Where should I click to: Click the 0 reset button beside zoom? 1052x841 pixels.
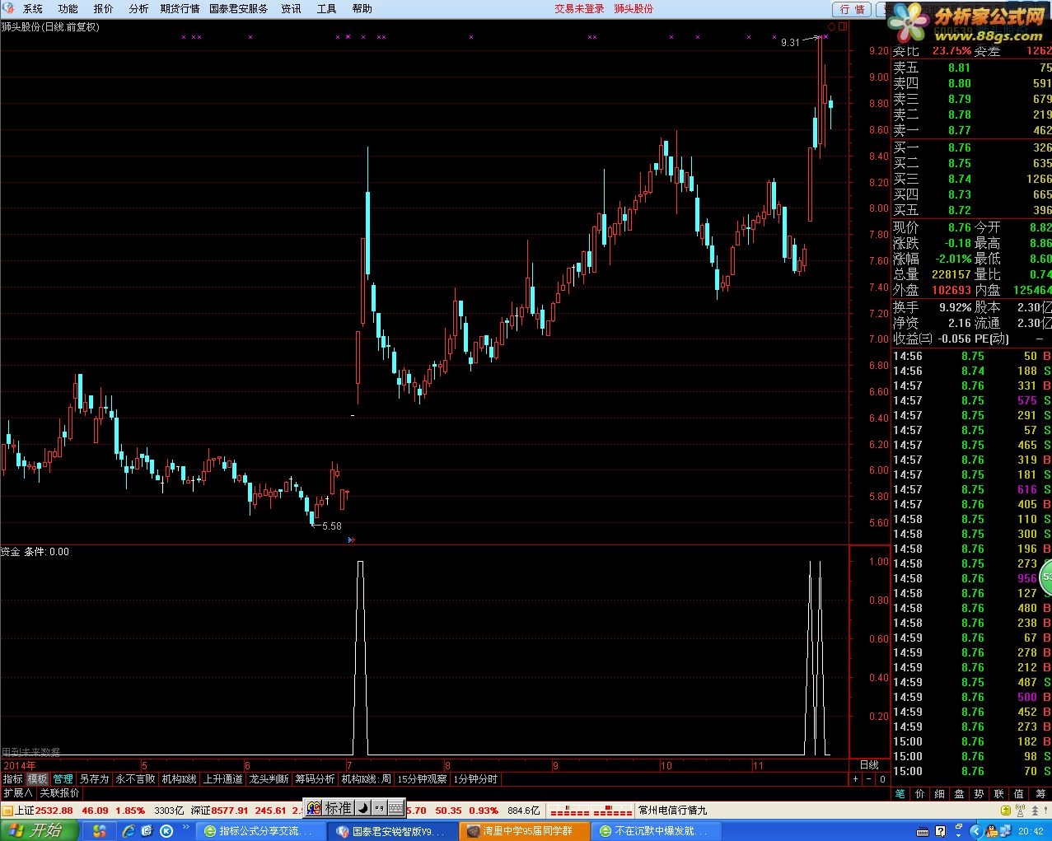(x=881, y=778)
